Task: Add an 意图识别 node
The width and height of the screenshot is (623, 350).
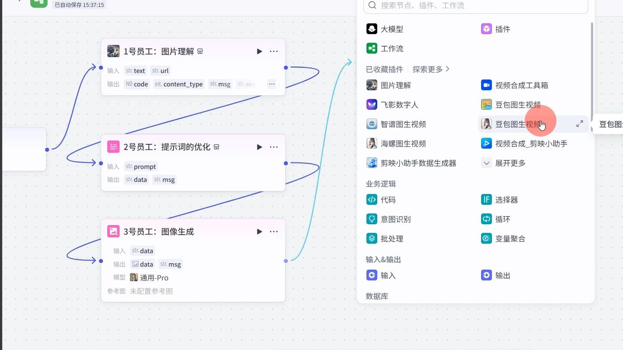Action: 389,219
